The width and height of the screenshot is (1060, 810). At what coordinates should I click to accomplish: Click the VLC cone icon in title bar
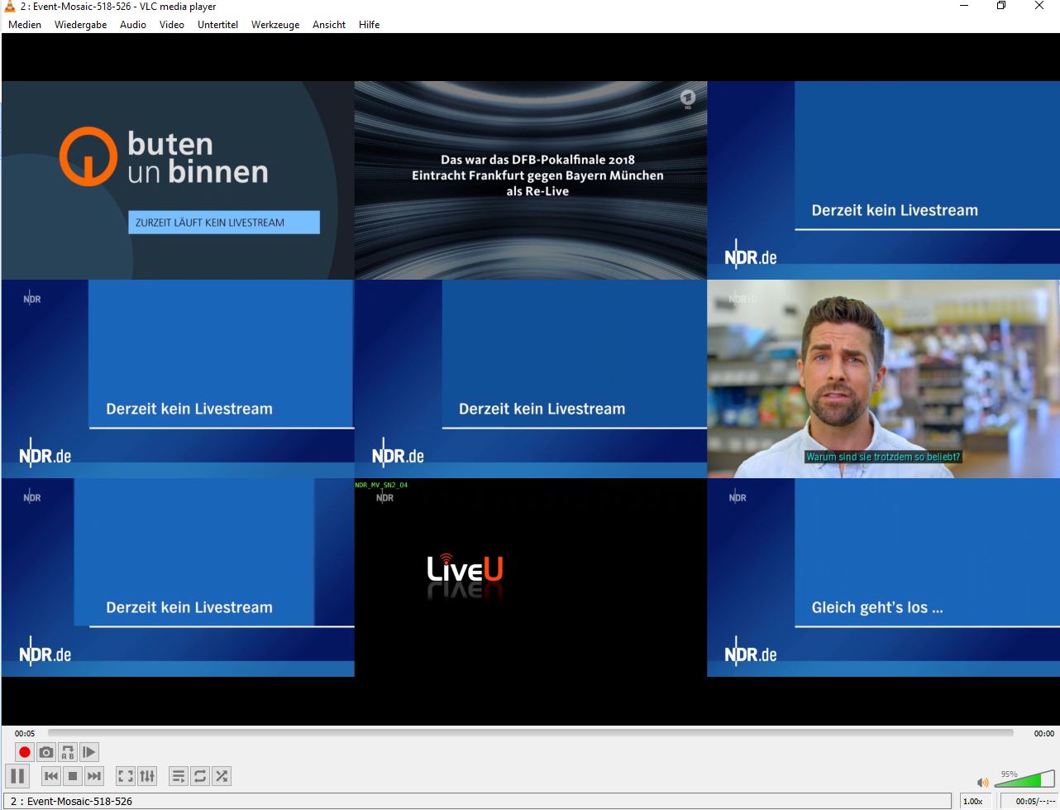coord(10,7)
